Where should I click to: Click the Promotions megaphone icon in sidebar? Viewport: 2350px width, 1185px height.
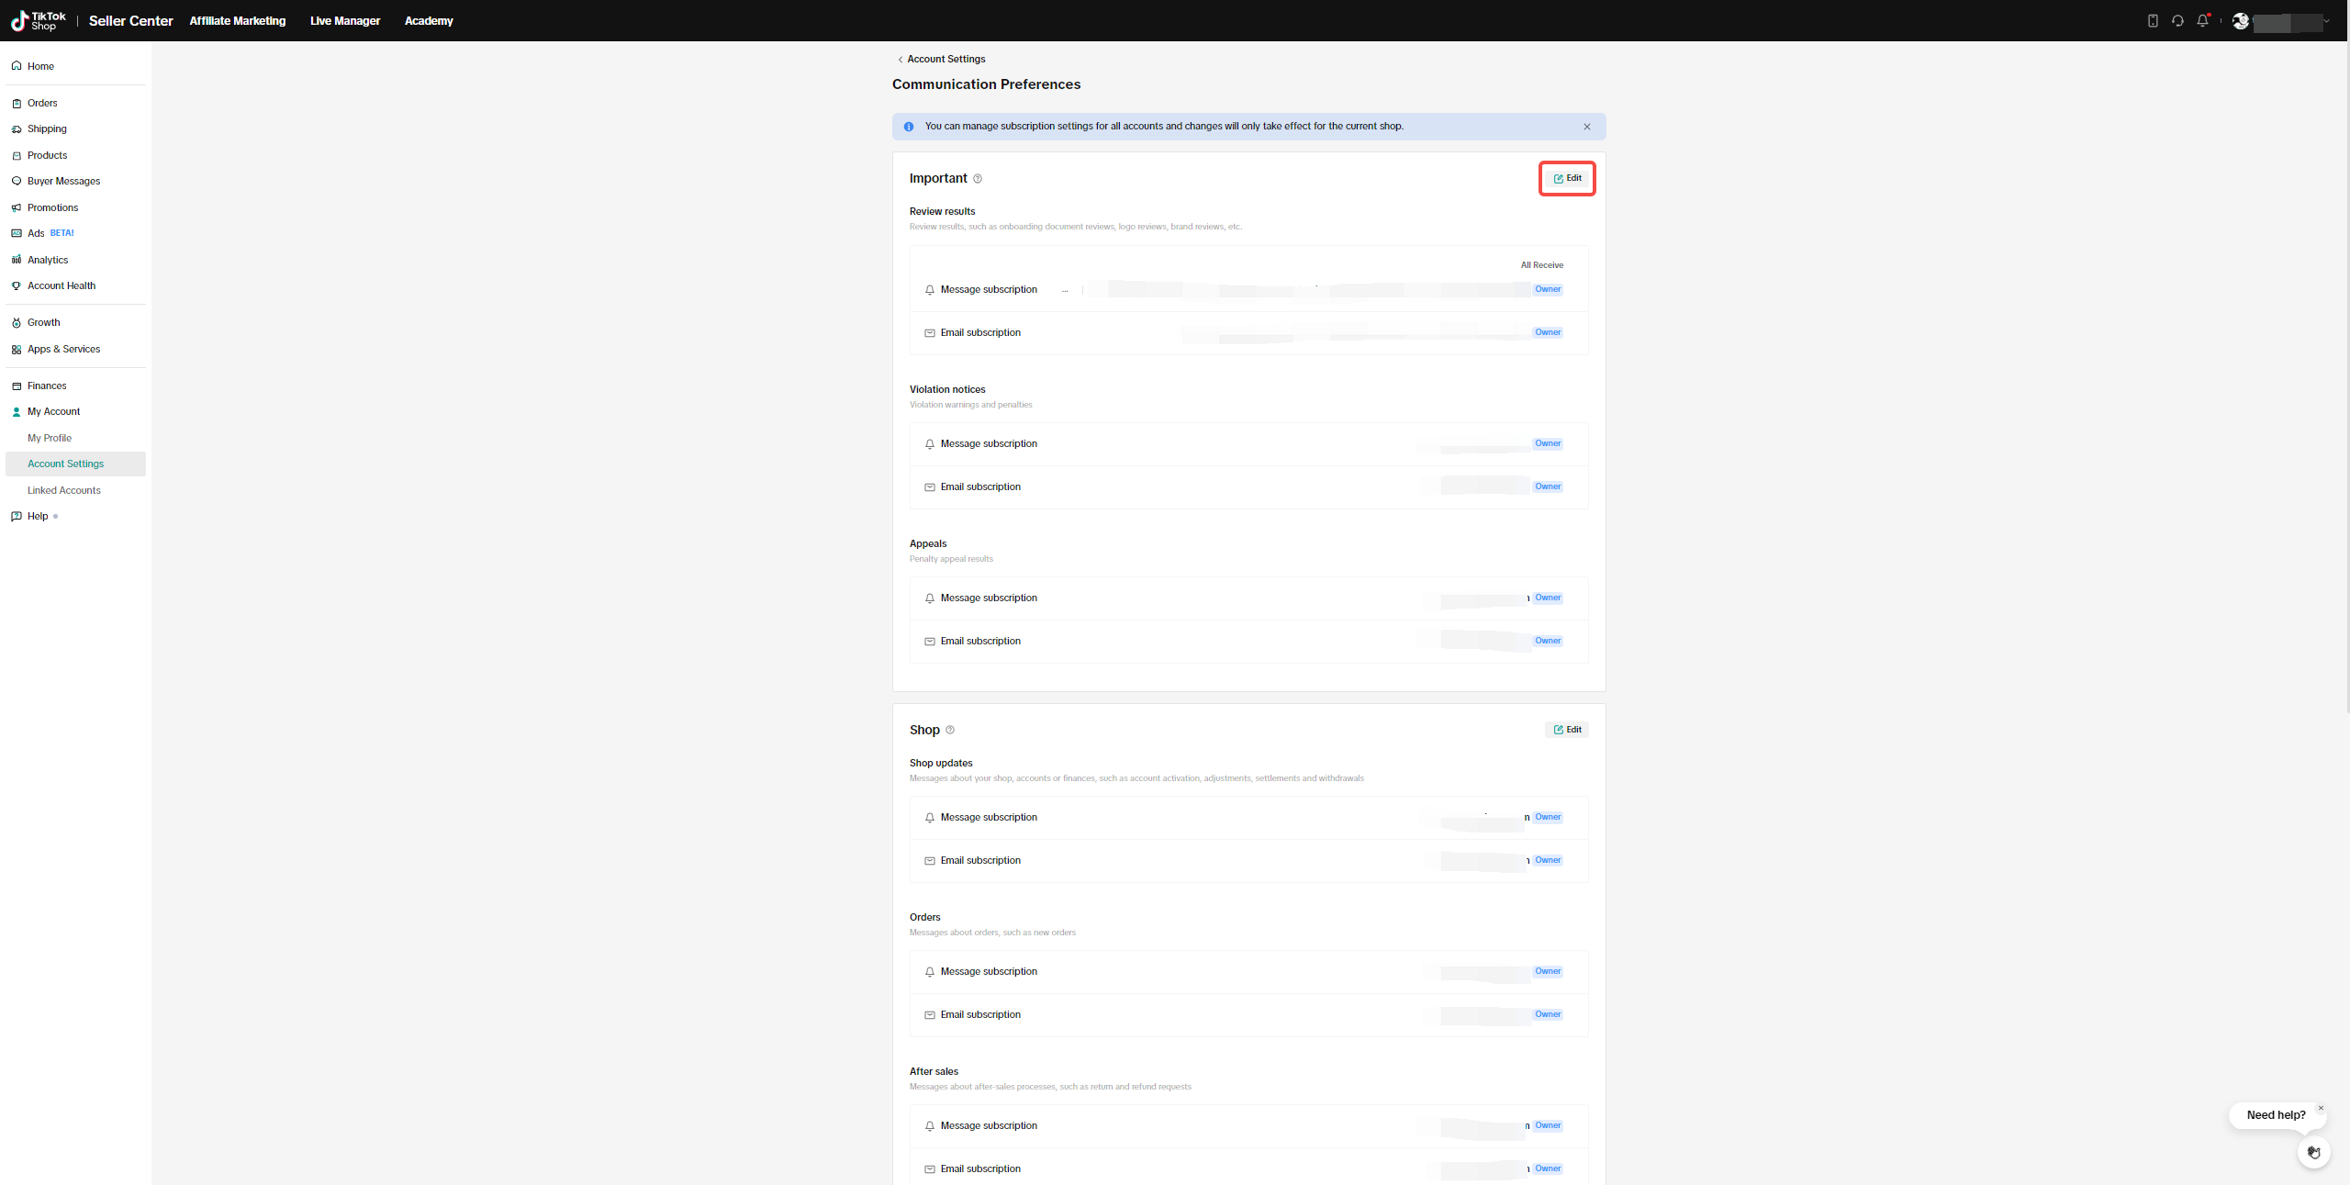[x=17, y=207]
